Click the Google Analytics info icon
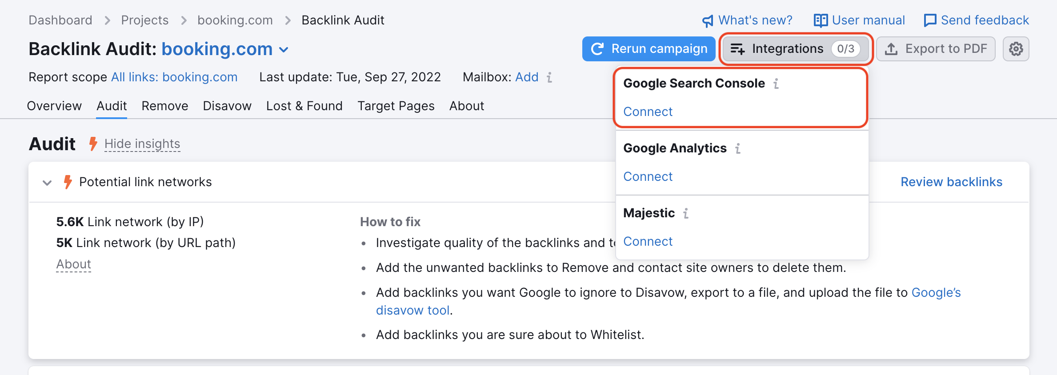This screenshot has width=1057, height=375. (738, 148)
